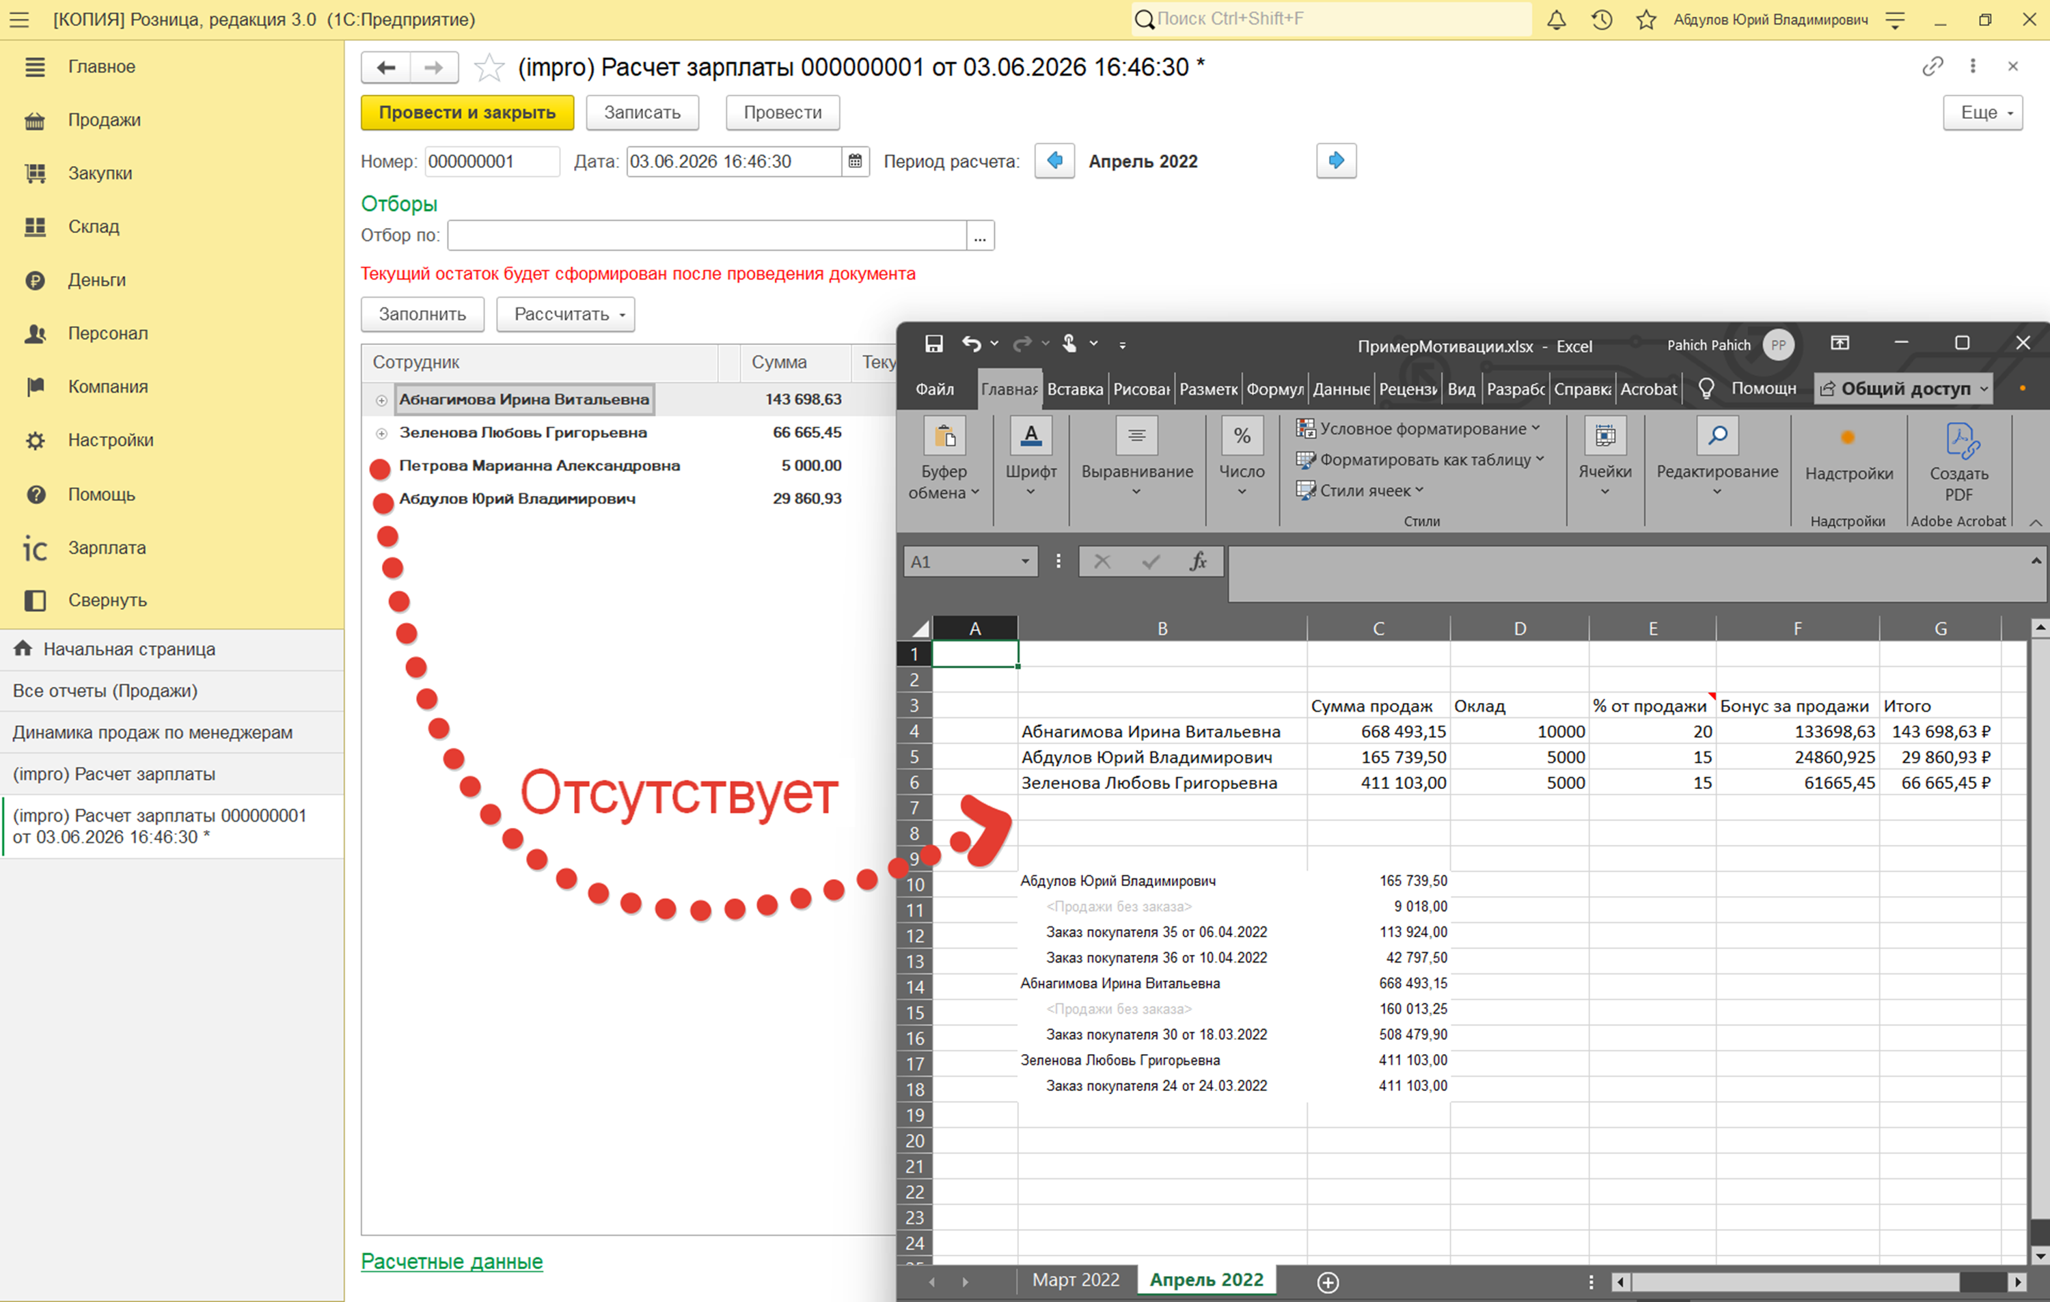This screenshot has height=1302, width=2050.
Task: Focus the 1C global search field
Action: pos(1332,18)
